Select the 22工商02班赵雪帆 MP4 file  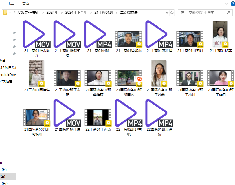click(129, 113)
